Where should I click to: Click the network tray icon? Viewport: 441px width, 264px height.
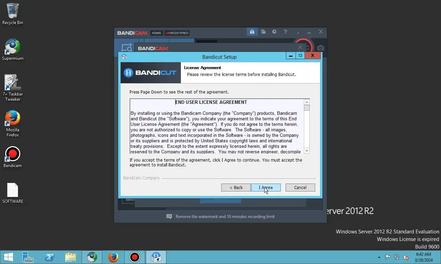click(397, 257)
